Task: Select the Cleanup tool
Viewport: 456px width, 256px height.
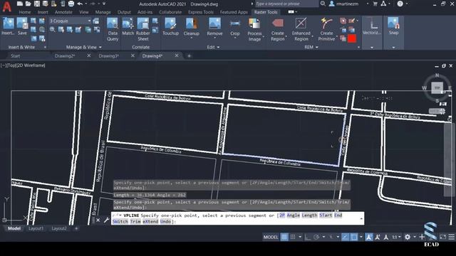Action: [x=192, y=28]
